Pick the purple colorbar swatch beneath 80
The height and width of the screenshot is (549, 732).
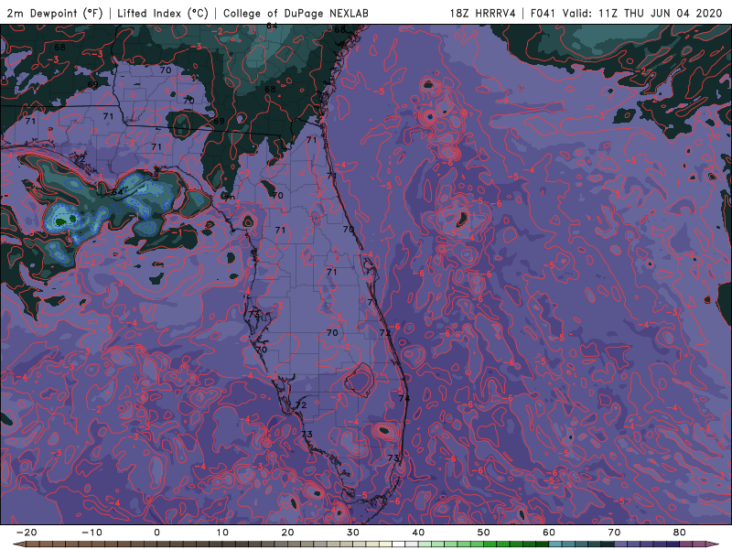(686, 545)
